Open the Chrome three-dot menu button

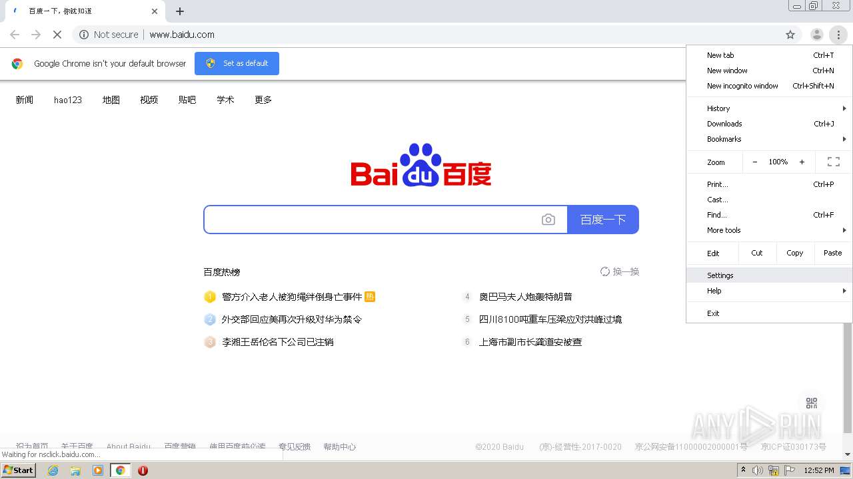point(838,35)
